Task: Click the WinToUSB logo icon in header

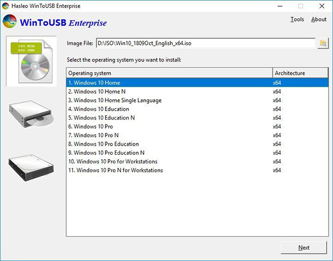Action: tap(9, 22)
